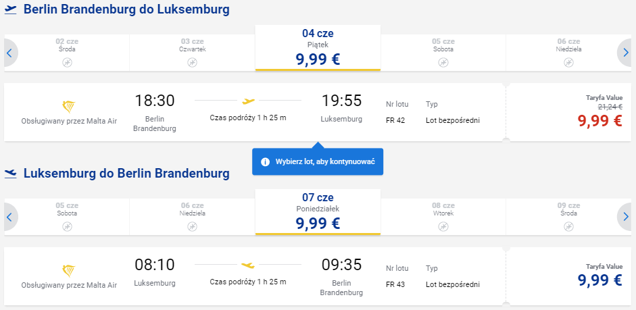Click the info icon in blue tooltip
This screenshot has height=310, width=636.
[265, 162]
